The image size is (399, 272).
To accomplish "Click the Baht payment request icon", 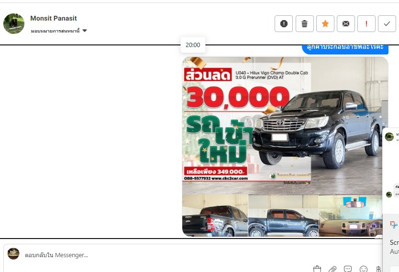I will pos(378,269).
